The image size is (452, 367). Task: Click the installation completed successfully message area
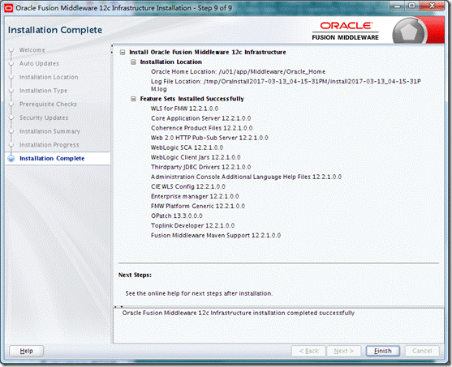pyautogui.click(x=278, y=326)
